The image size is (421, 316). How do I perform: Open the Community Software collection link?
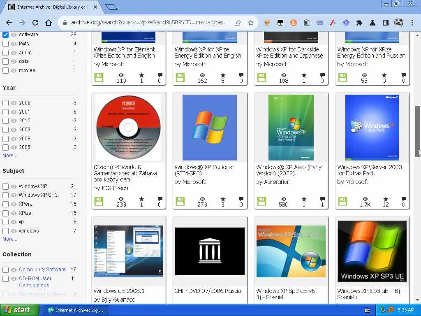tap(42, 269)
